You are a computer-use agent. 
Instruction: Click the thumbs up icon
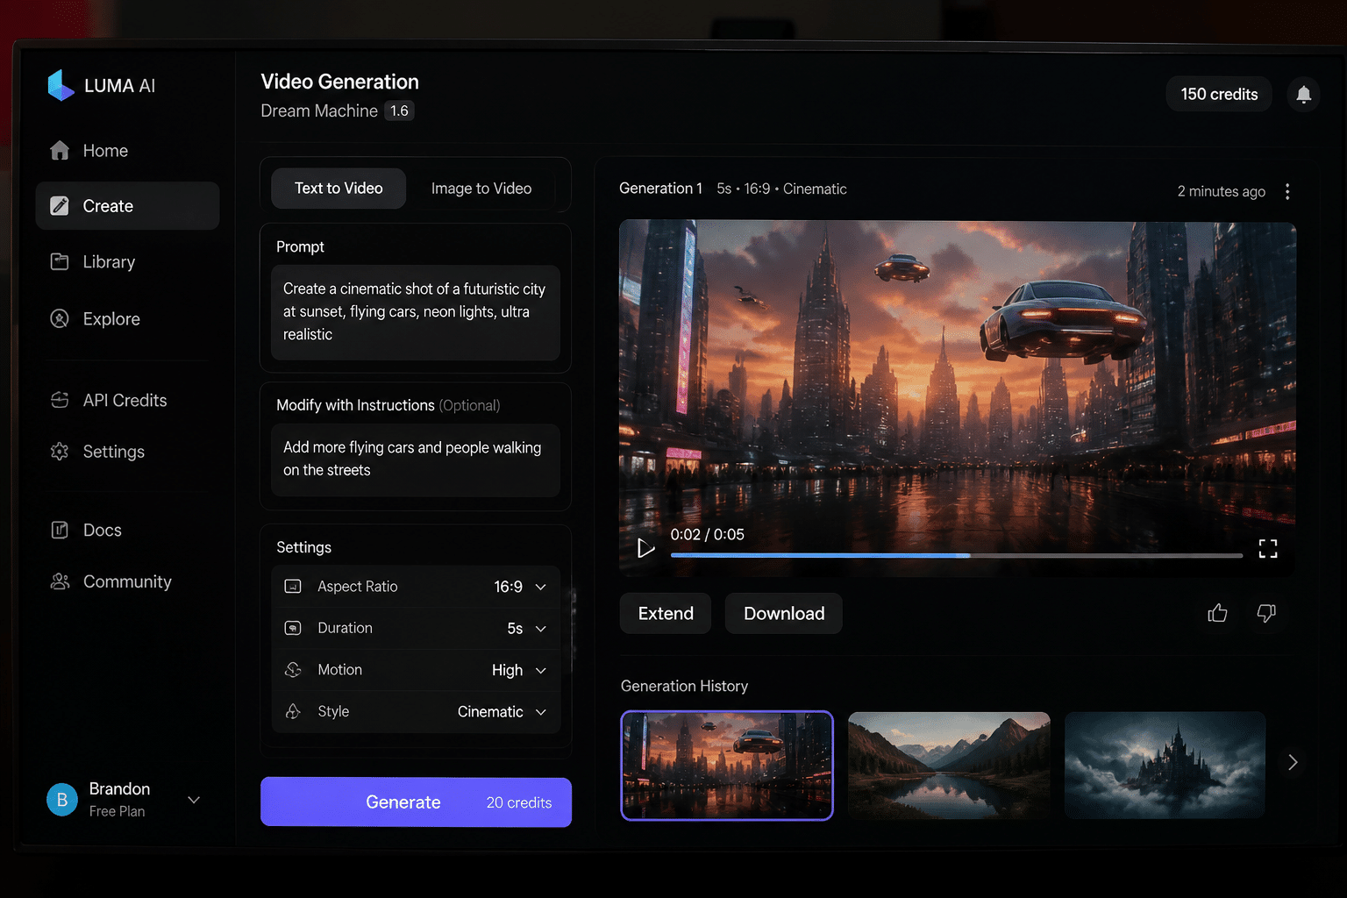[1217, 613]
